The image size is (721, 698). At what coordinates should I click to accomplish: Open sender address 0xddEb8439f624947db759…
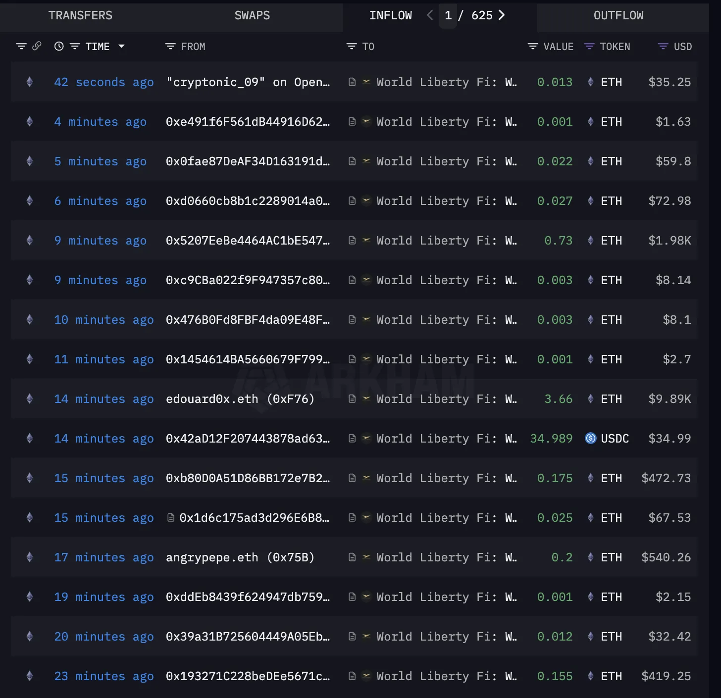tap(248, 597)
